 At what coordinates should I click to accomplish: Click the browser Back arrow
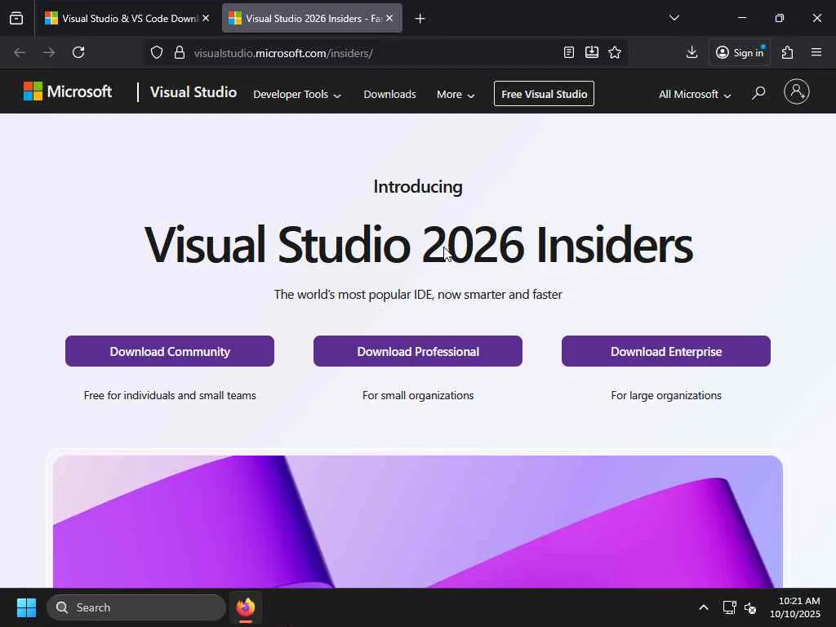20,52
